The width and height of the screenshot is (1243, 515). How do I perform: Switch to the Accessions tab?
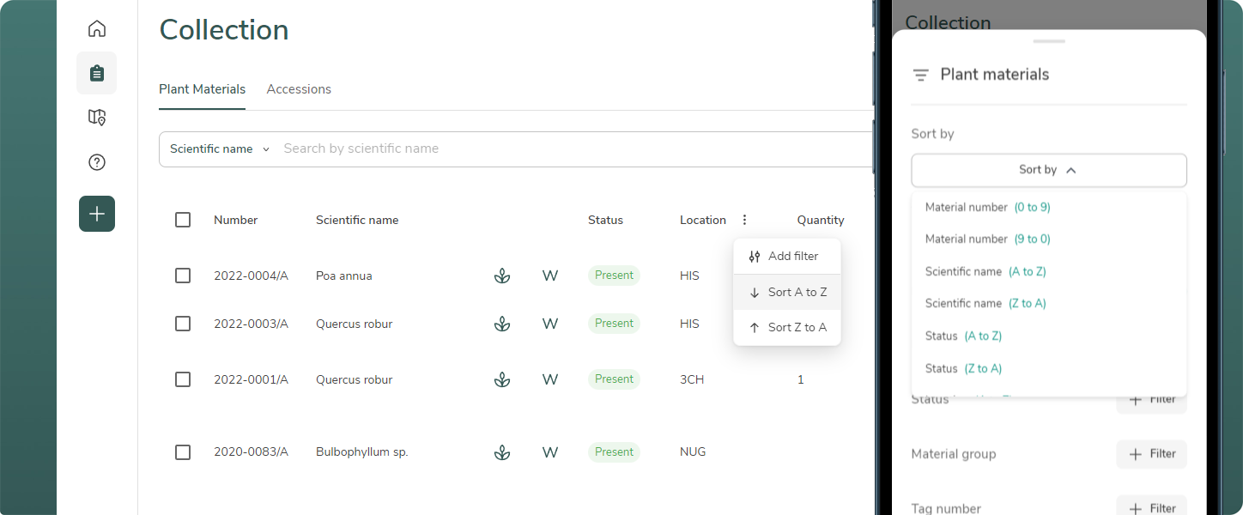299,89
